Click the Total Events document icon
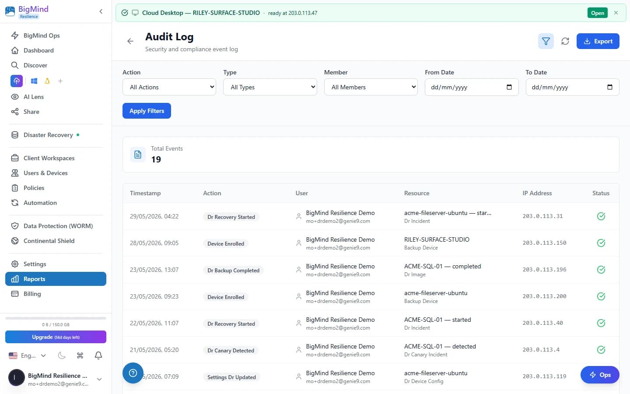Viewport: 630px width, 394px height. (x=138, y=155)
